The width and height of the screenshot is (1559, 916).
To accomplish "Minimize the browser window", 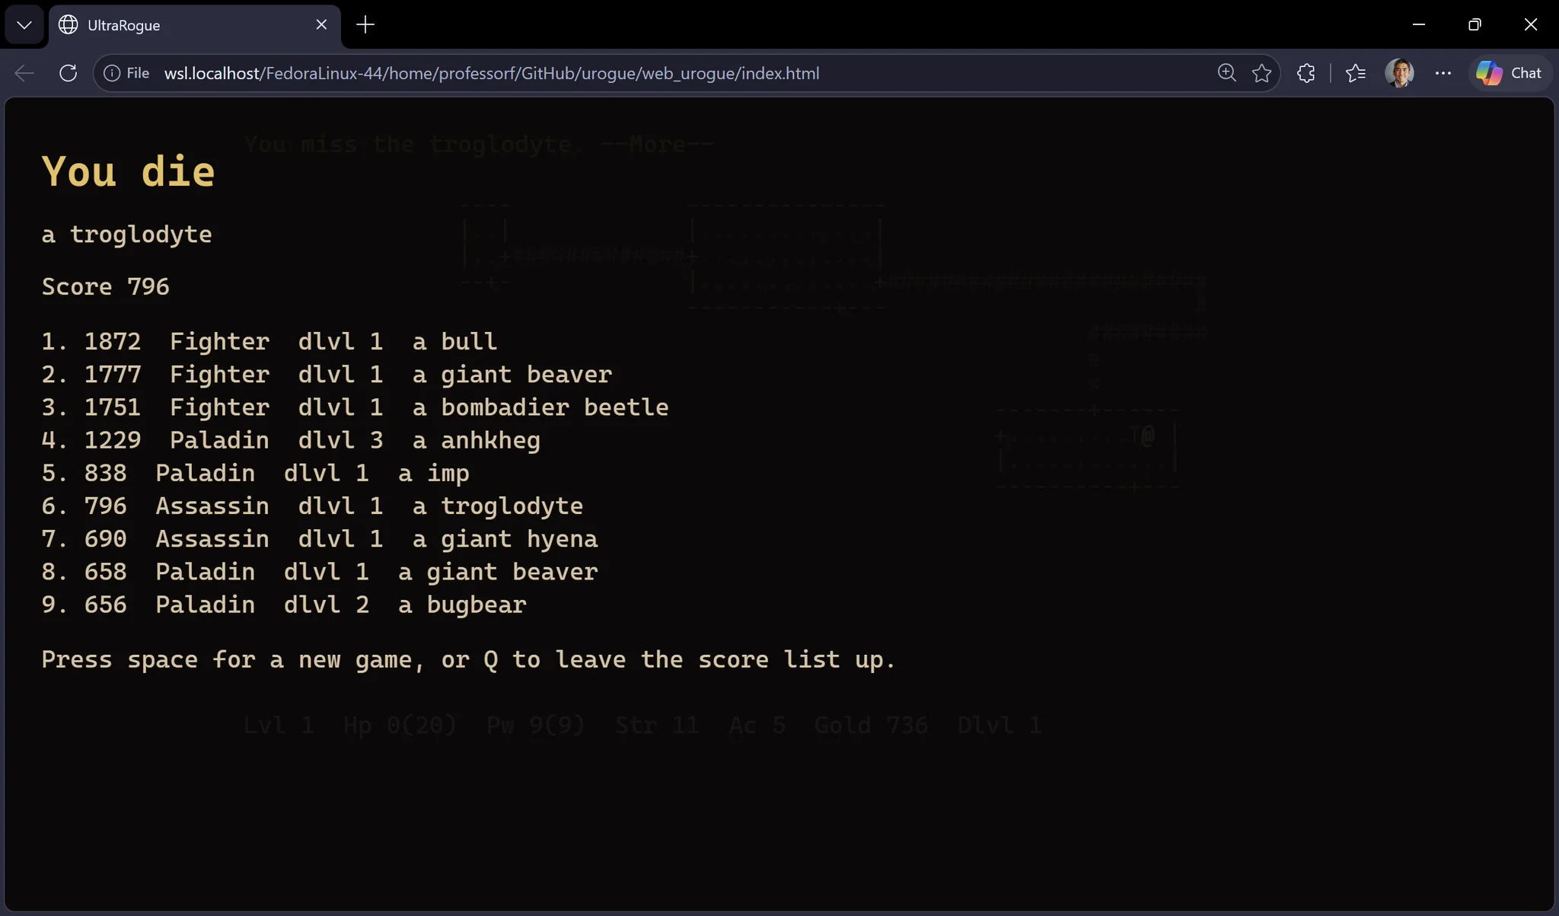I will pyautogui.click(x=1419, y=24).
